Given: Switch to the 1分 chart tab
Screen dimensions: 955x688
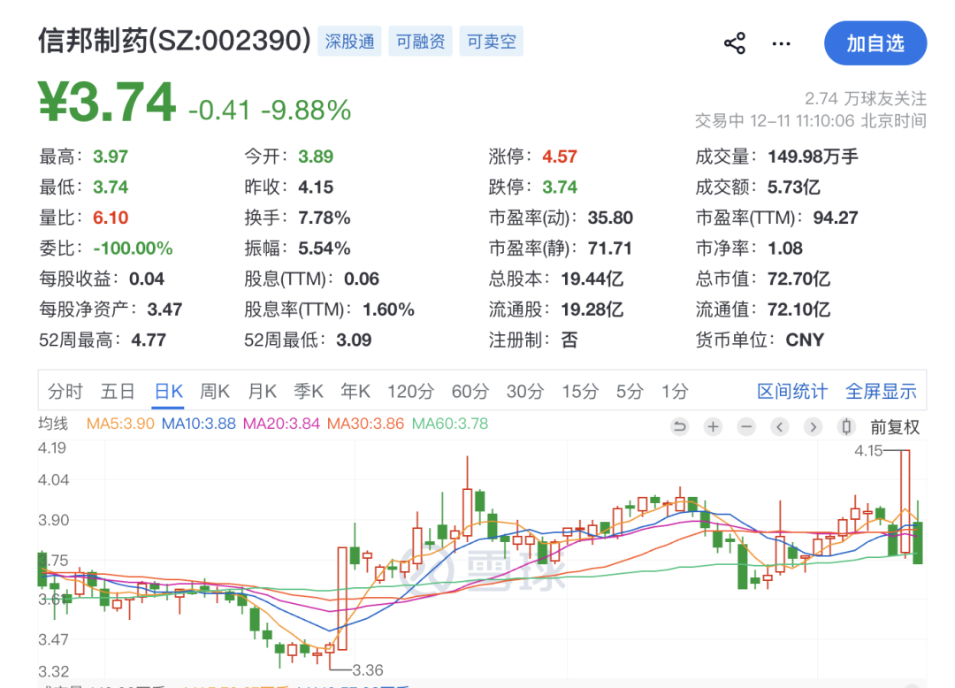Looking at the screenshot, I should [676, 391].
